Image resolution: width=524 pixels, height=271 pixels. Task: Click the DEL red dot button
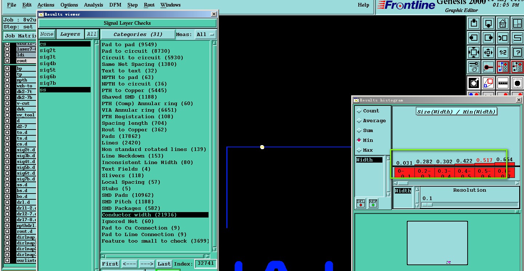[x=361, y=203]
